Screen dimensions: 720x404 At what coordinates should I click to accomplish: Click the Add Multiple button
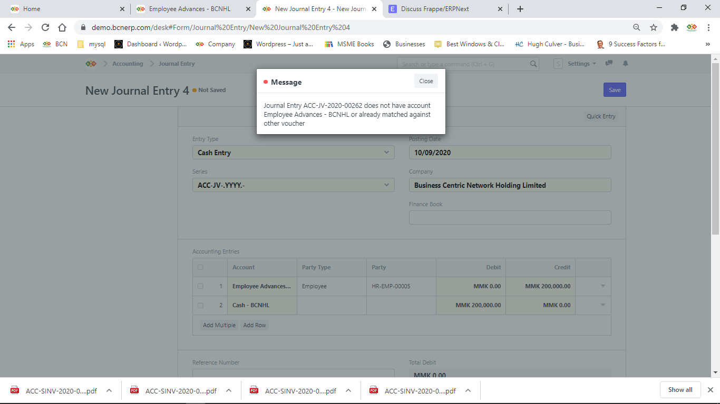219,325
